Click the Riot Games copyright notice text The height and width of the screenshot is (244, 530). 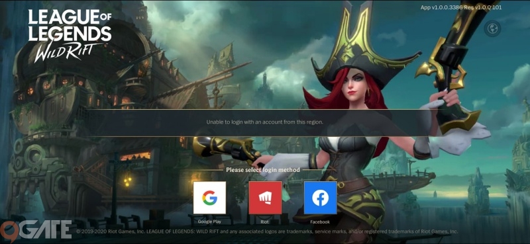pos(267,231)
